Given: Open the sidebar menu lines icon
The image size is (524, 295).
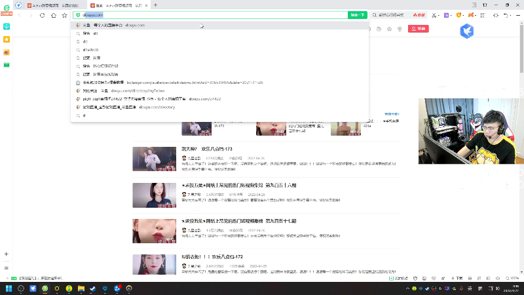Looking at the screenshot, I should (x=6, y=268).
